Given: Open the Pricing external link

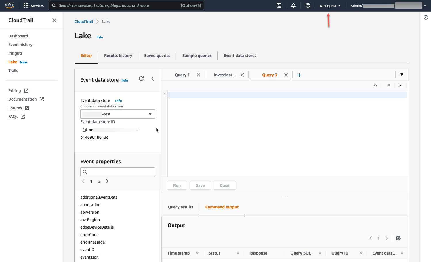Looking at the screenshot, I should (x=15, y=90).
